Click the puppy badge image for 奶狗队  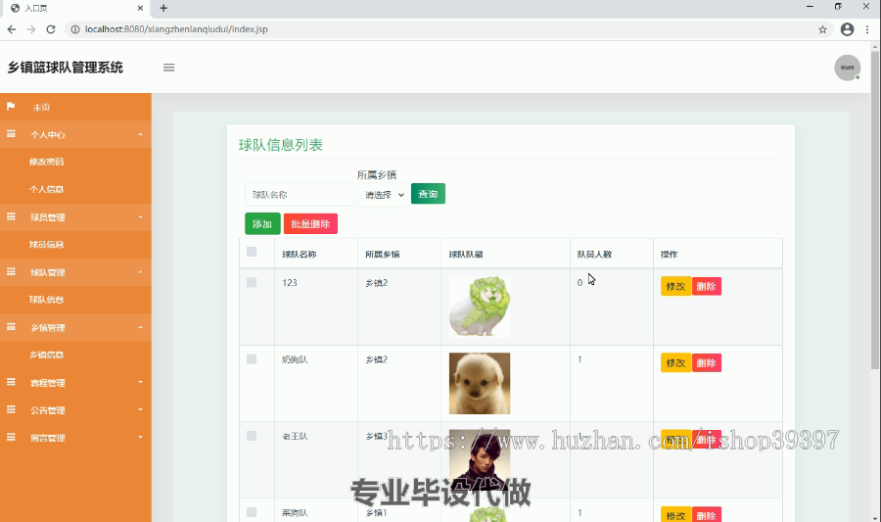pyautogui.click(x=480, y=383)
